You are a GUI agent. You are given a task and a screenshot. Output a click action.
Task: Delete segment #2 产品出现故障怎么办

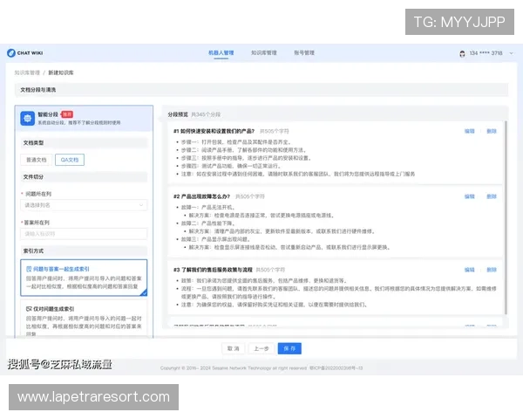(x=492, y=196)
